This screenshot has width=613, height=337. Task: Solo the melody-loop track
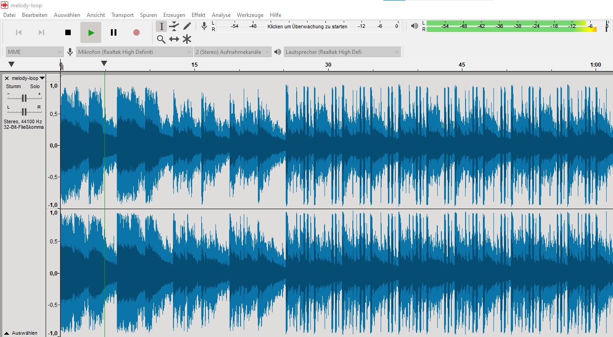click(35, 86)
